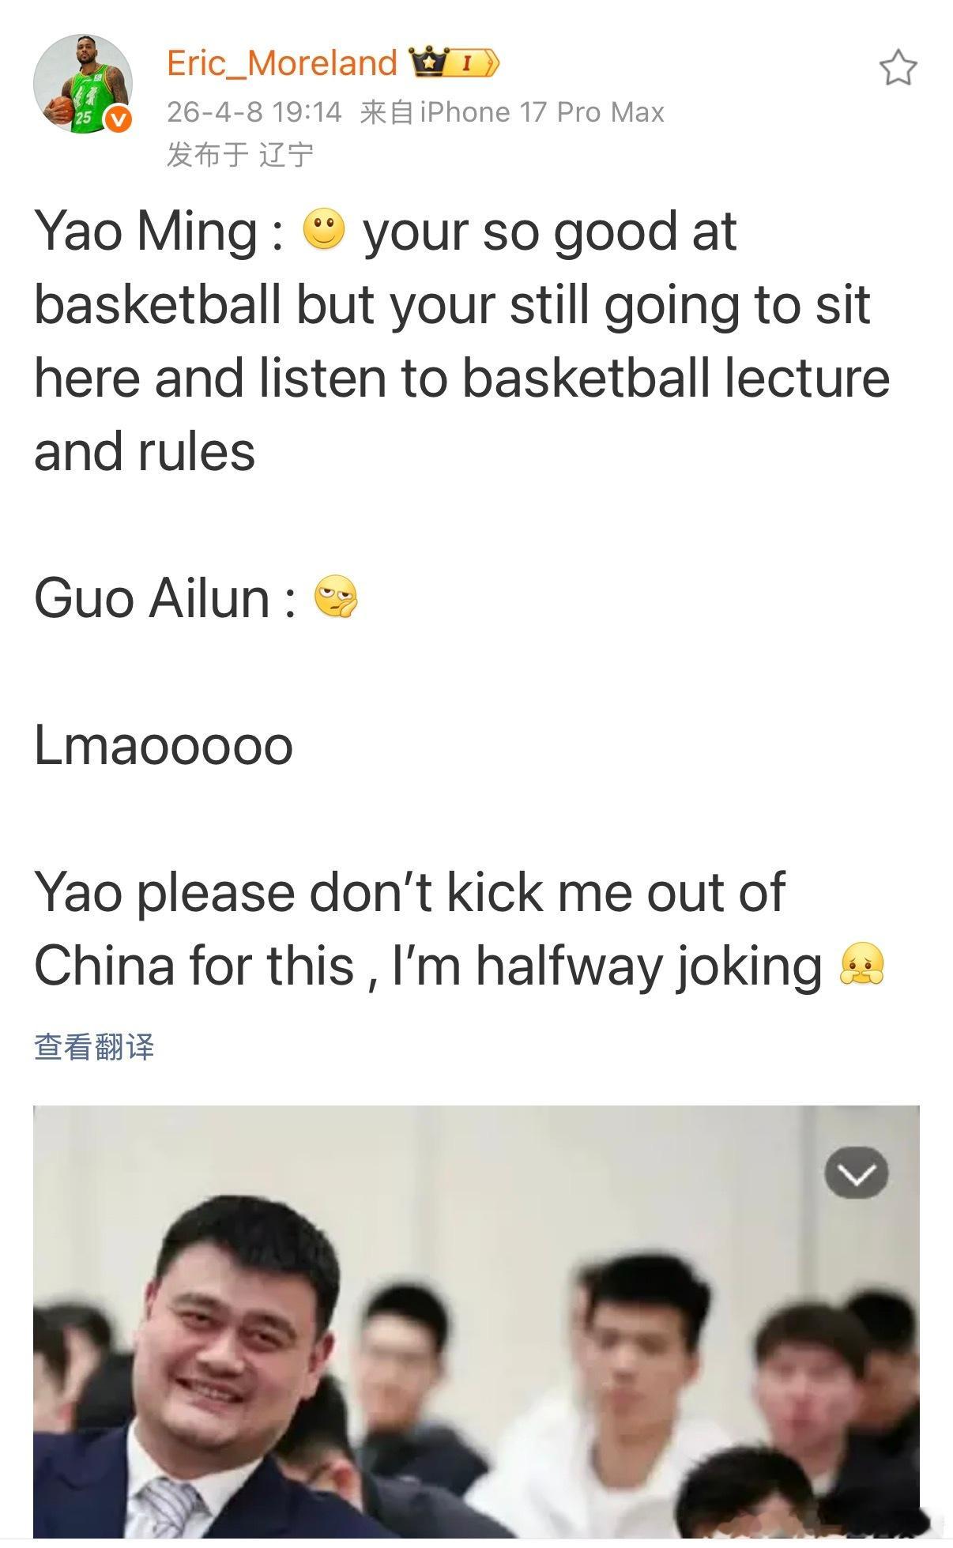This screenshot has width=953, height=1548.
Task: Tap the 发布于 辽宁 location label
Action: [240, 154]
